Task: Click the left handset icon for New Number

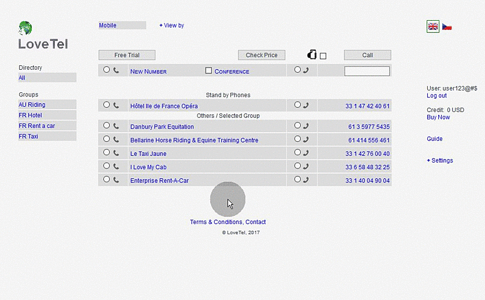Action: pos(116,70)
